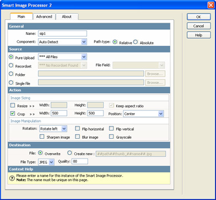Choose Pure Upload as source

click(11, 57)
